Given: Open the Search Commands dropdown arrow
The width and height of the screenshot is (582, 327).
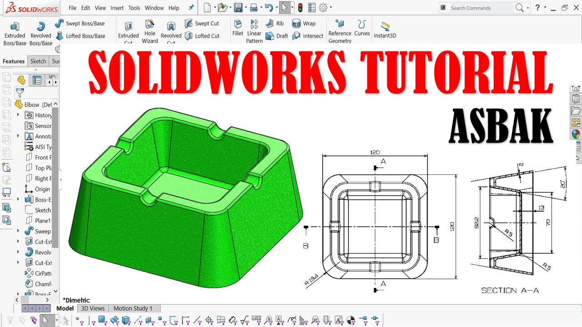Looking at the screenshot, I should coord(528,8).
